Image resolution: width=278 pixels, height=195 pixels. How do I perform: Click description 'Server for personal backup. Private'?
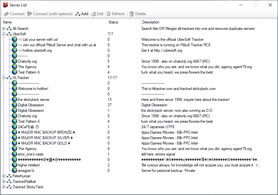coord(168,171)
